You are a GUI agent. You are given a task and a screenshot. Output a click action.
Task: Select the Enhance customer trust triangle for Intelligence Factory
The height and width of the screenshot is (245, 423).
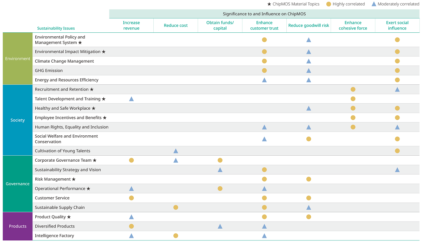pyautogui.click(x=264, y=236)
